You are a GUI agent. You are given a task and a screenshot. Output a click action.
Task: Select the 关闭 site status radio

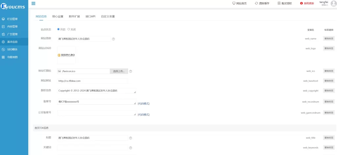pyautogui.click(x=69, y=29)
